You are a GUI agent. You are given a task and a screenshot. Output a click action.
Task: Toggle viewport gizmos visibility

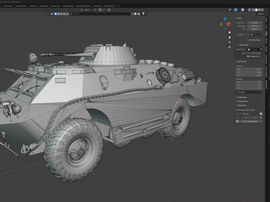pyautogui.click(x=236, y=10)
